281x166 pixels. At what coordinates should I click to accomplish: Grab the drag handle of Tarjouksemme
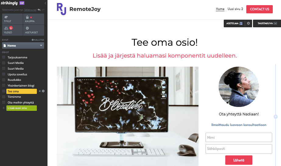click(x=4, y=57)
